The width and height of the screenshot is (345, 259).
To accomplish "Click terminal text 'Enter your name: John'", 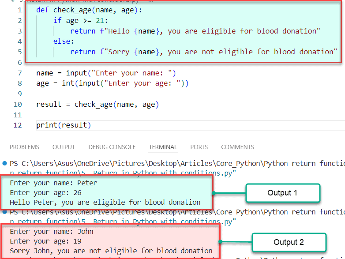I will pos(52,232).
